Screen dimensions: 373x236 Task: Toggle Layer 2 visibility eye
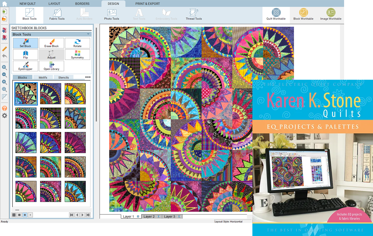159,216
